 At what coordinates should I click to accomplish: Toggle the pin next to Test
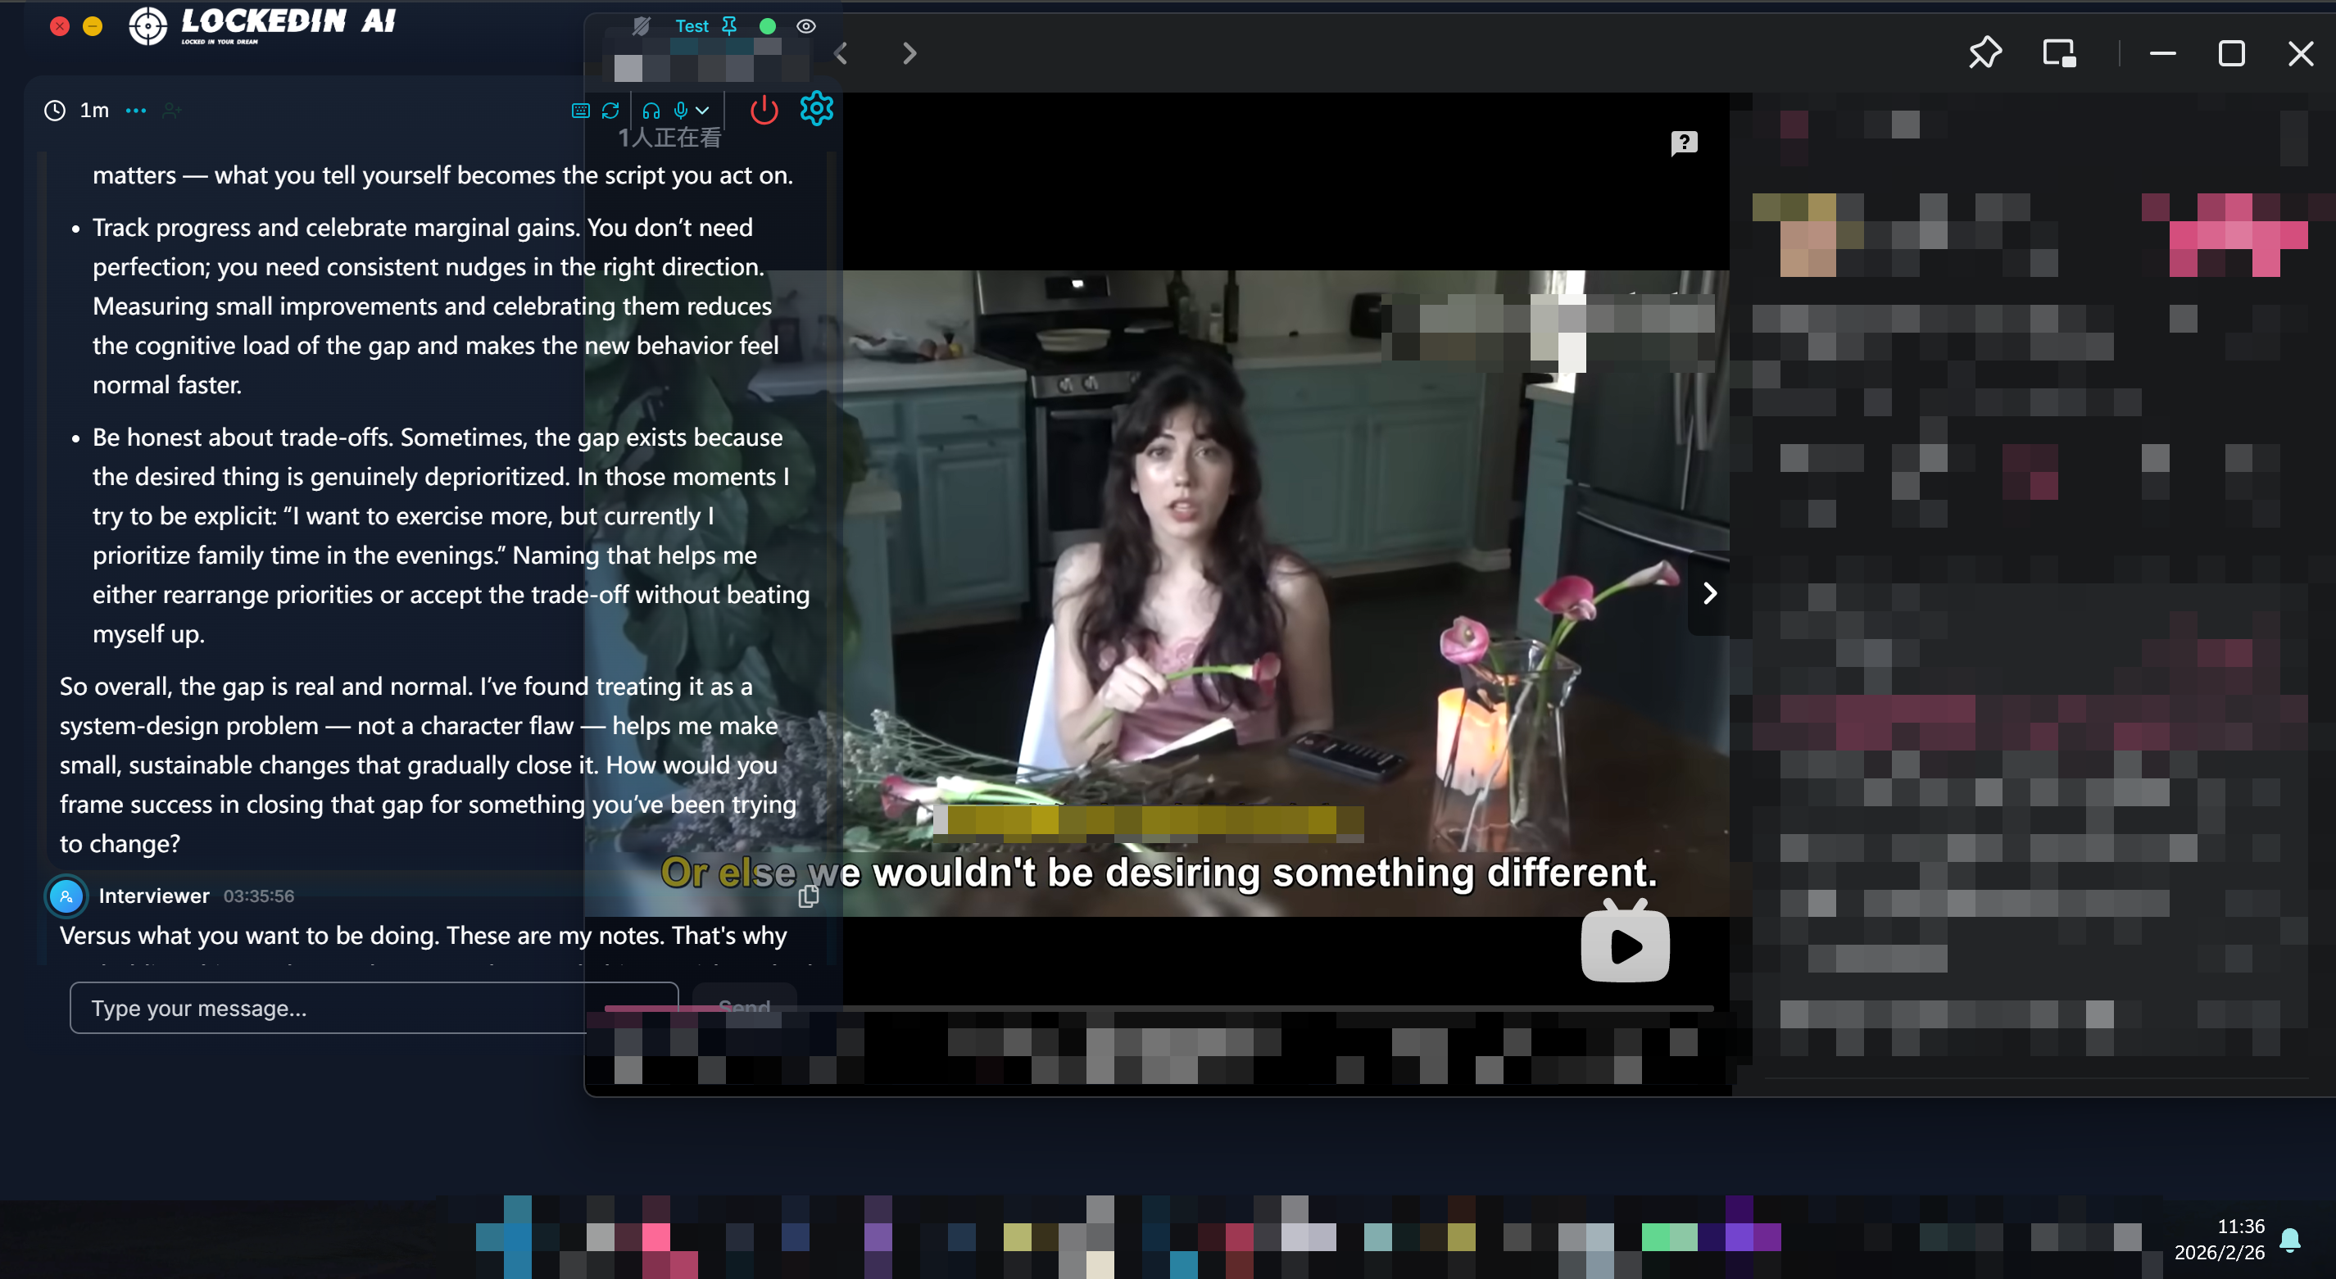[x=729, y=26]
